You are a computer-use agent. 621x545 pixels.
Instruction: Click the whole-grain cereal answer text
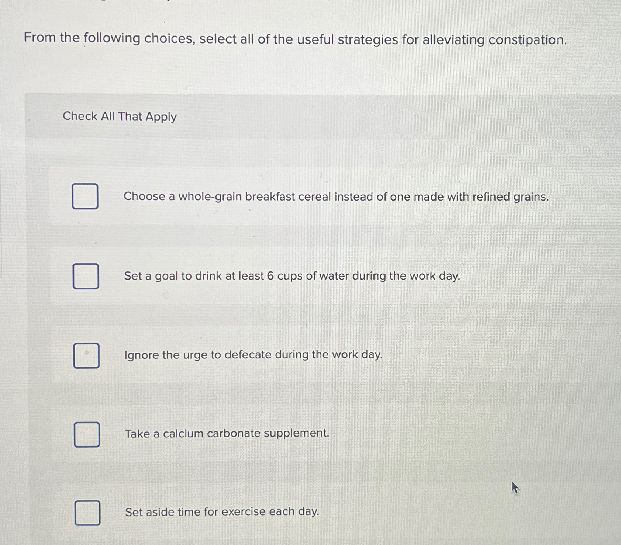pyautogui.click(x=336, y=197)
